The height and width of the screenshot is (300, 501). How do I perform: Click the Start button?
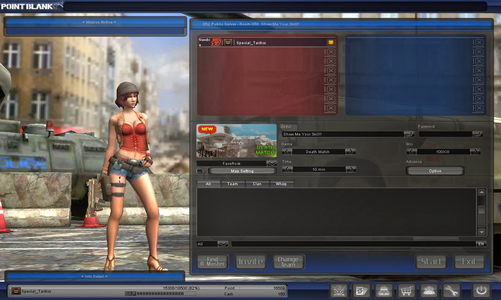(431, 262)
